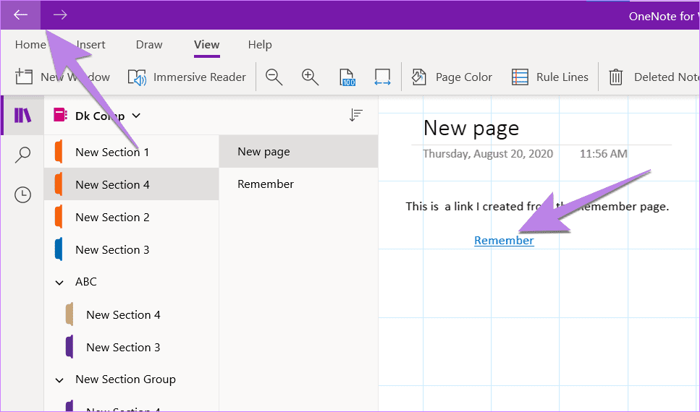Click the sentence starting 'This is a link'

(538, 207)
